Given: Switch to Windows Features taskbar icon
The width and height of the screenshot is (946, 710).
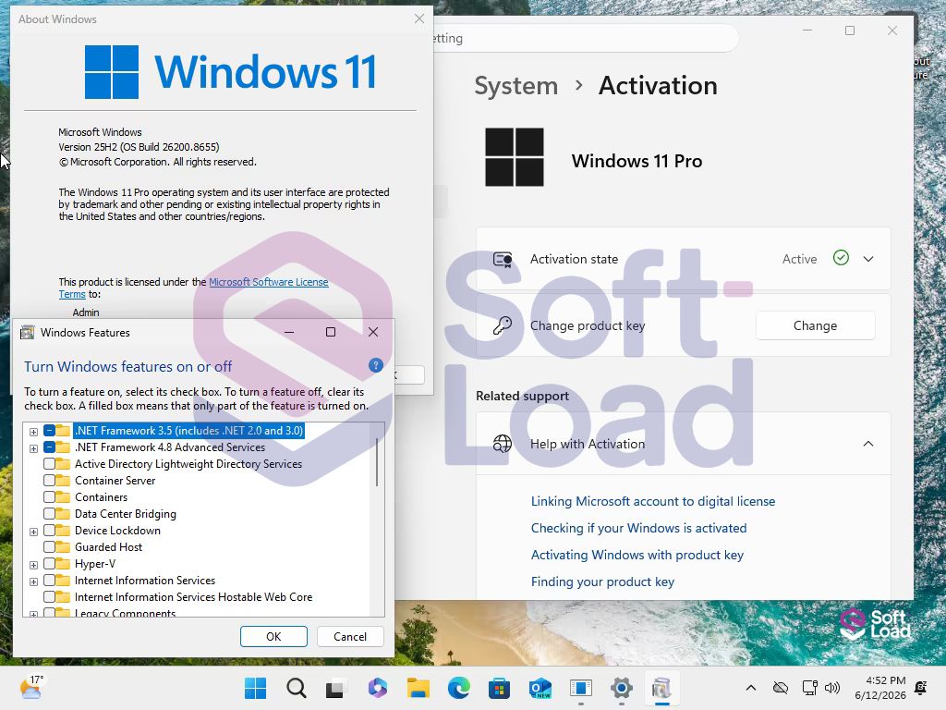Looking at the screenshot, I should tap(661, 688).
